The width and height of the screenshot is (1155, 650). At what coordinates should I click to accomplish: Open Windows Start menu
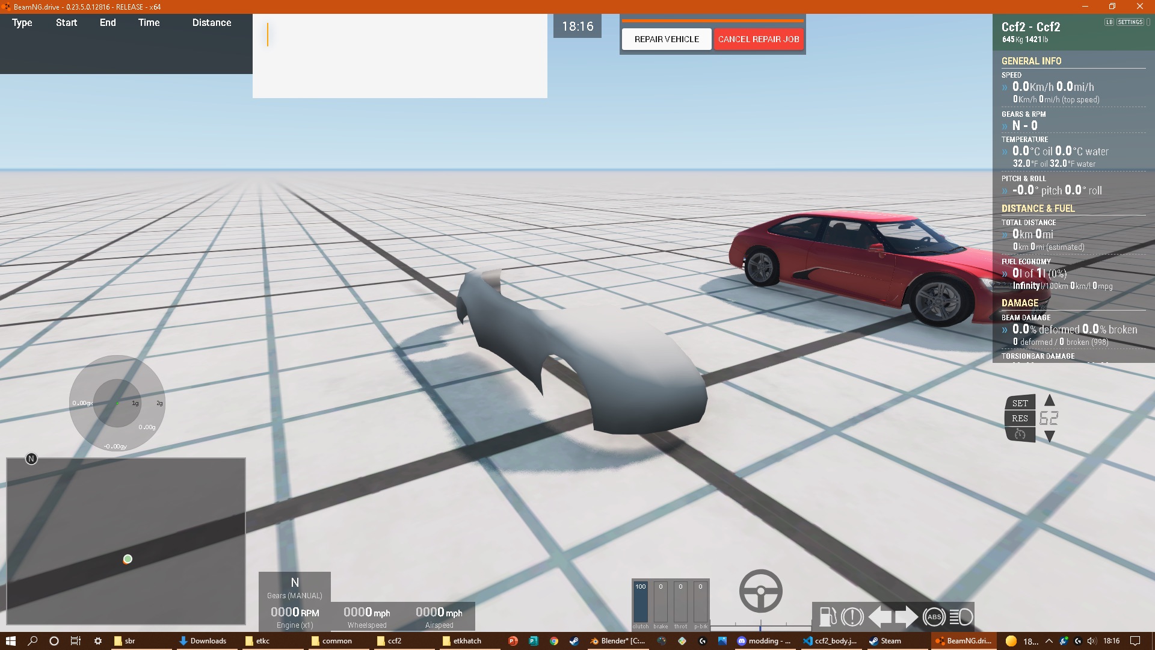point(11,641)
